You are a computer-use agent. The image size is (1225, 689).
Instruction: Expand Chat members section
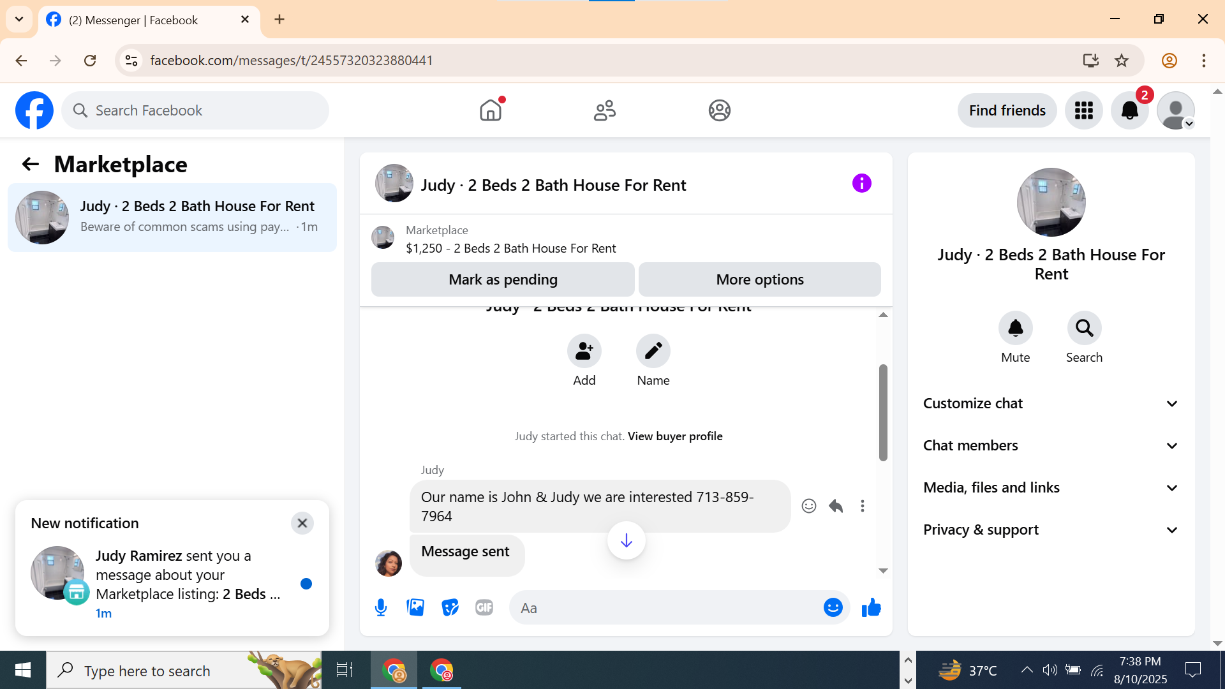(x=1050, y=445)
